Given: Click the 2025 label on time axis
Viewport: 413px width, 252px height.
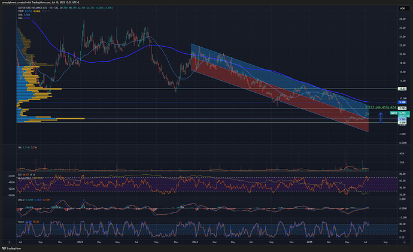Looking at the screenshot, I should [309, 242].
